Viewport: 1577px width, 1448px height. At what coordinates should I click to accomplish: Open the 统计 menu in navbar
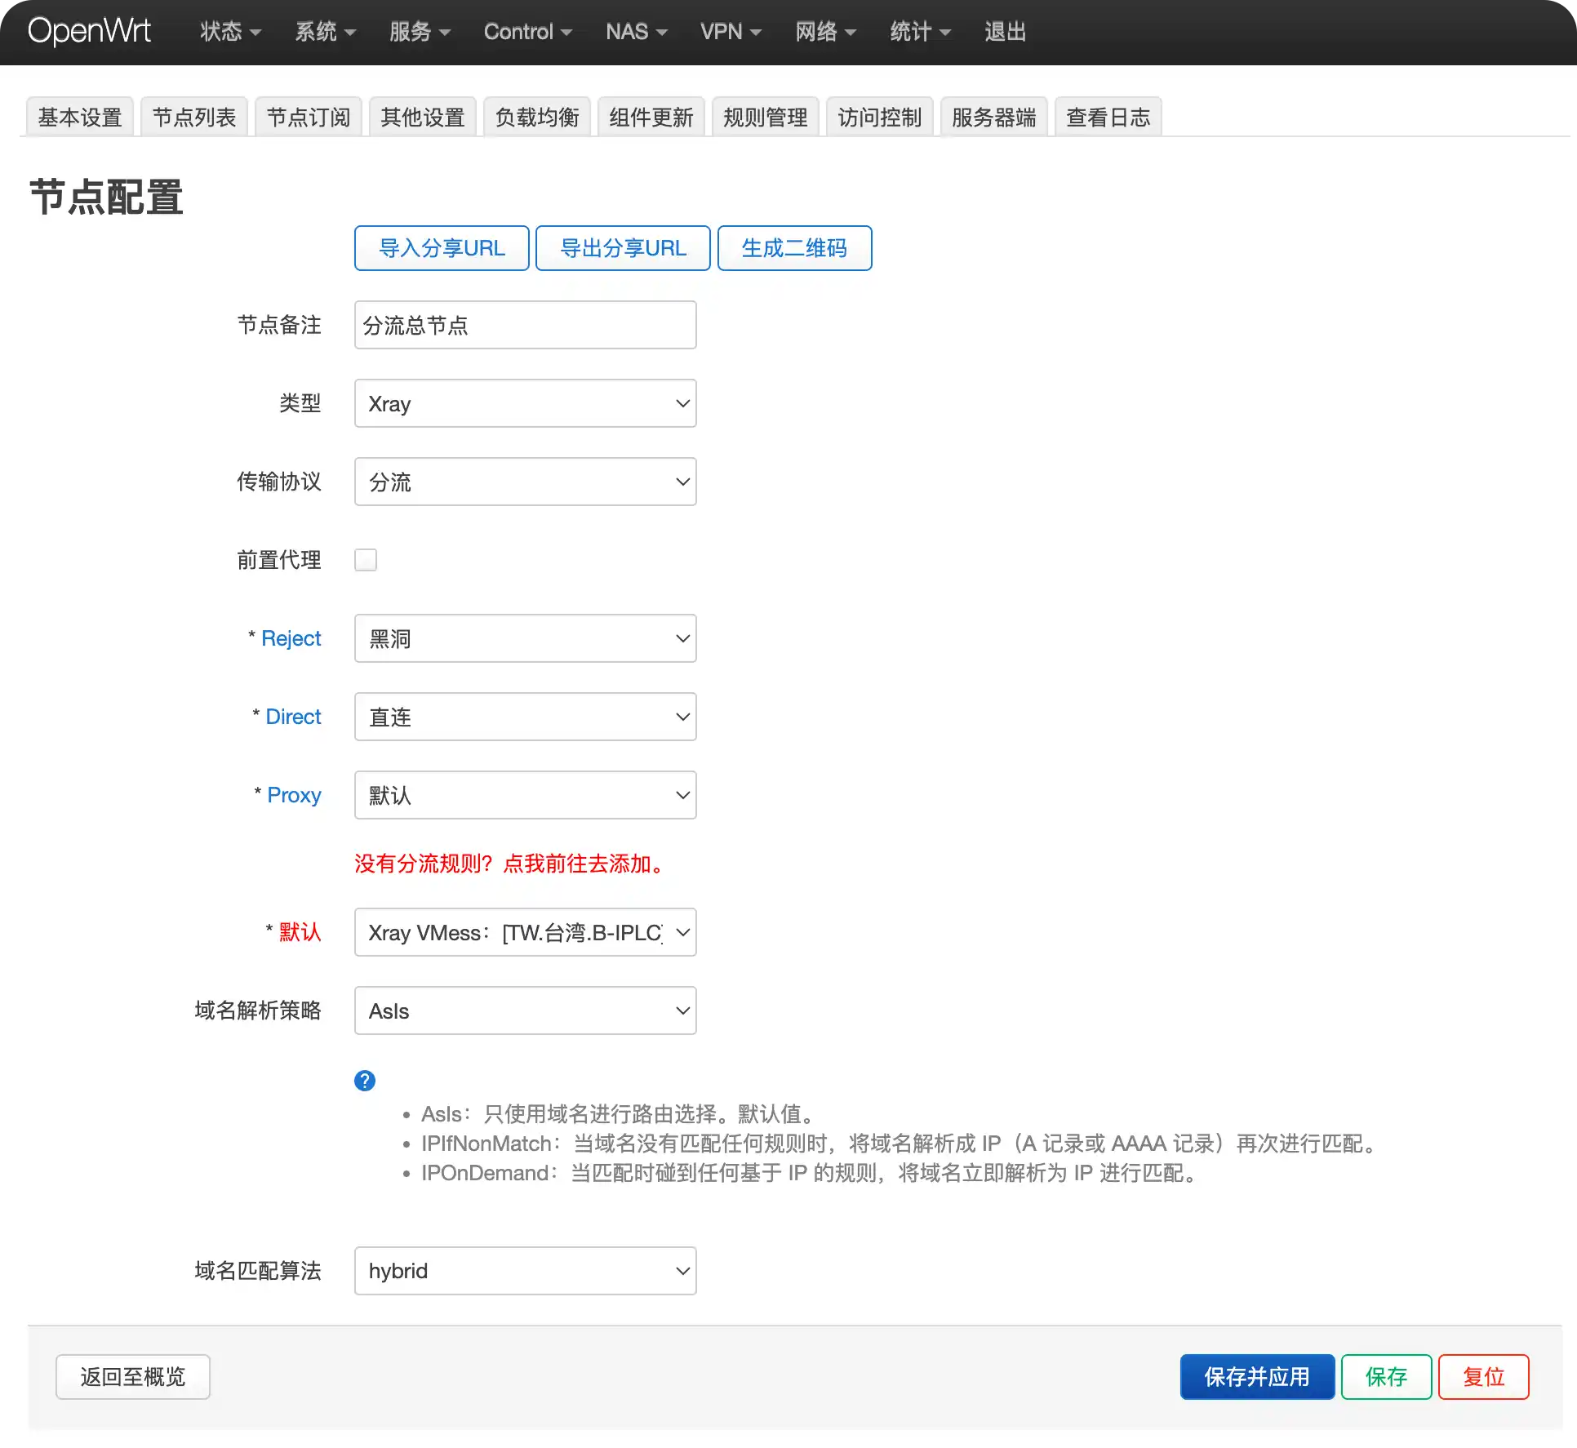click(x=921, y=32)
